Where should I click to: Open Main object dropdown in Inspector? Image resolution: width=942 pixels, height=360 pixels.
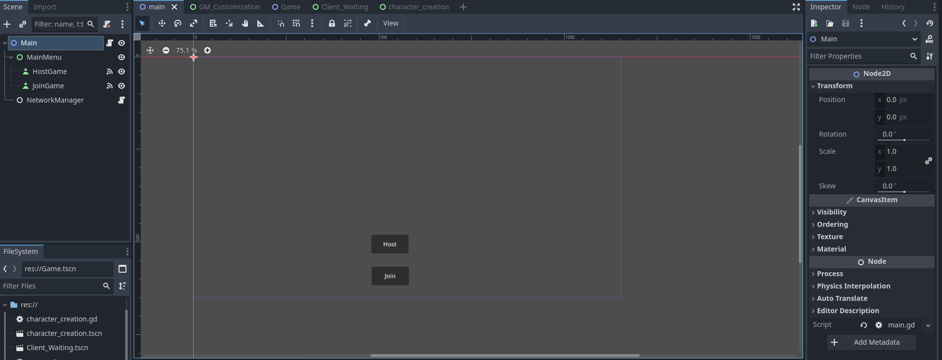(x=864, y=39)
